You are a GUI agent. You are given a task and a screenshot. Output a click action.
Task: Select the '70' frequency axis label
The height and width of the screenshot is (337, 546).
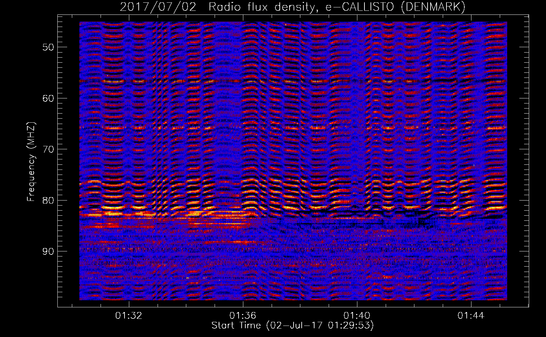coord(48,149)
